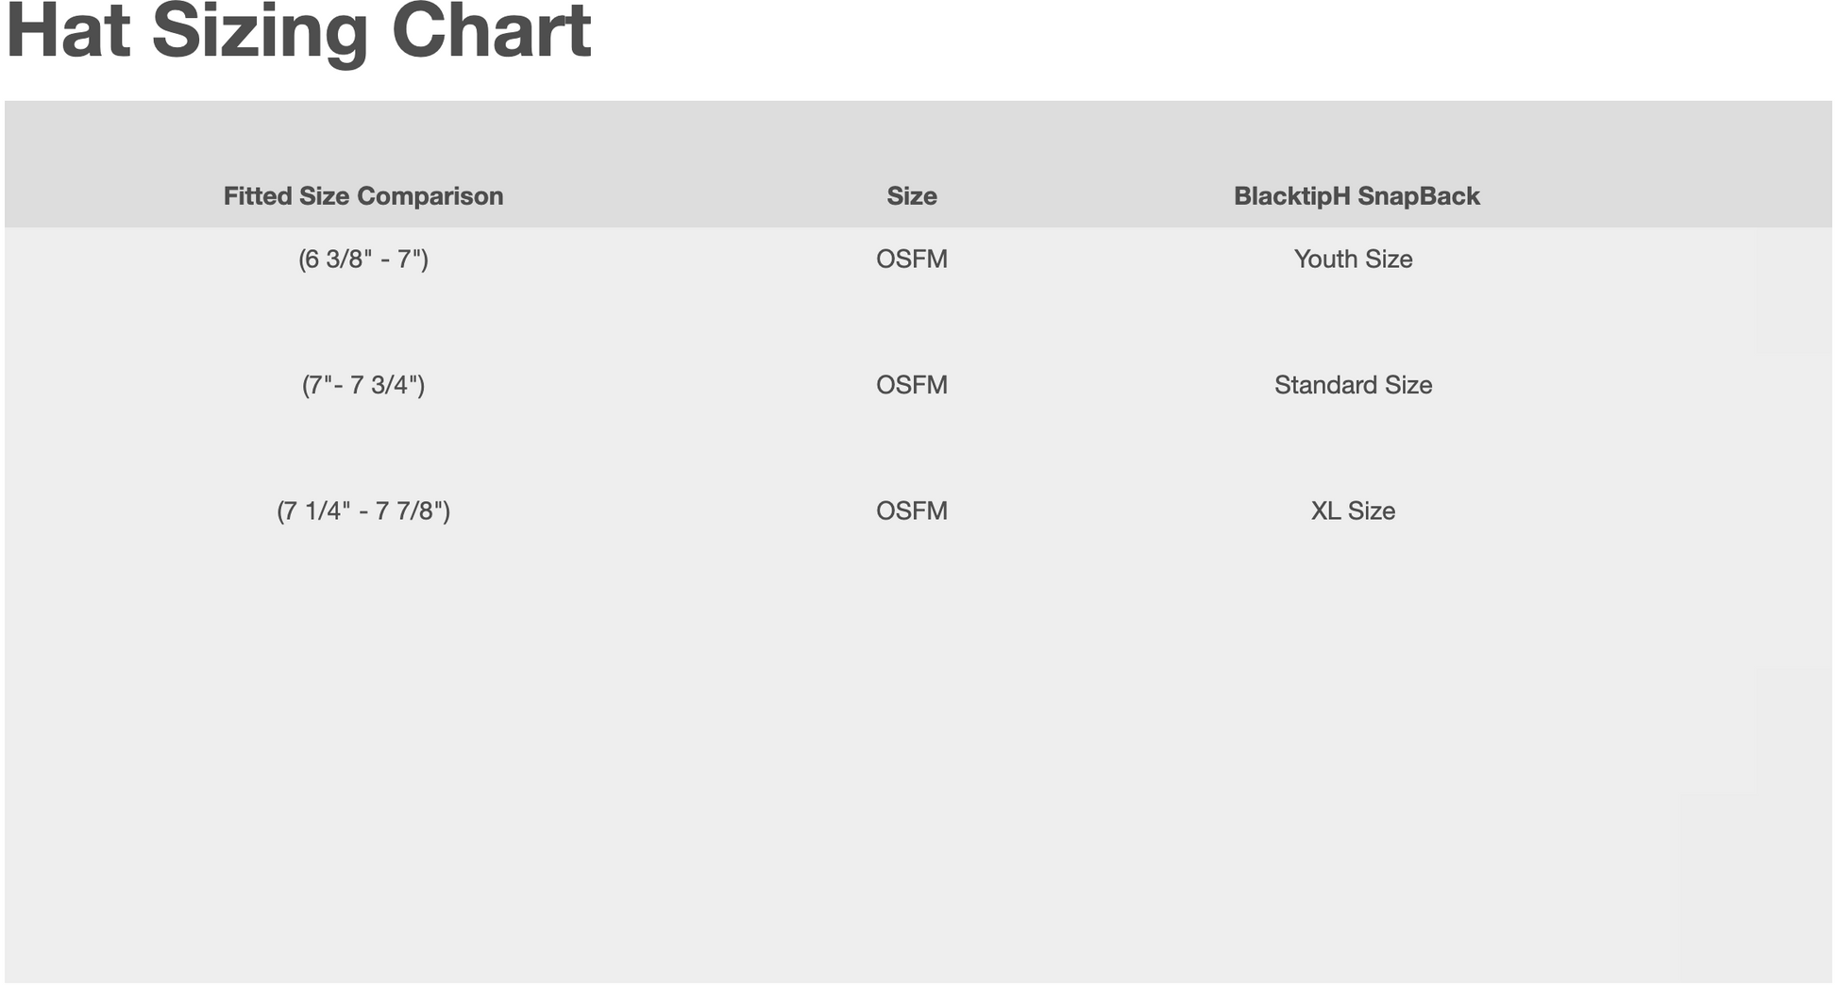The width and height of the screenshot is (1837, 987).
Task: Select OSFM in the Standard Size row
Action: (x=911, y=385)
